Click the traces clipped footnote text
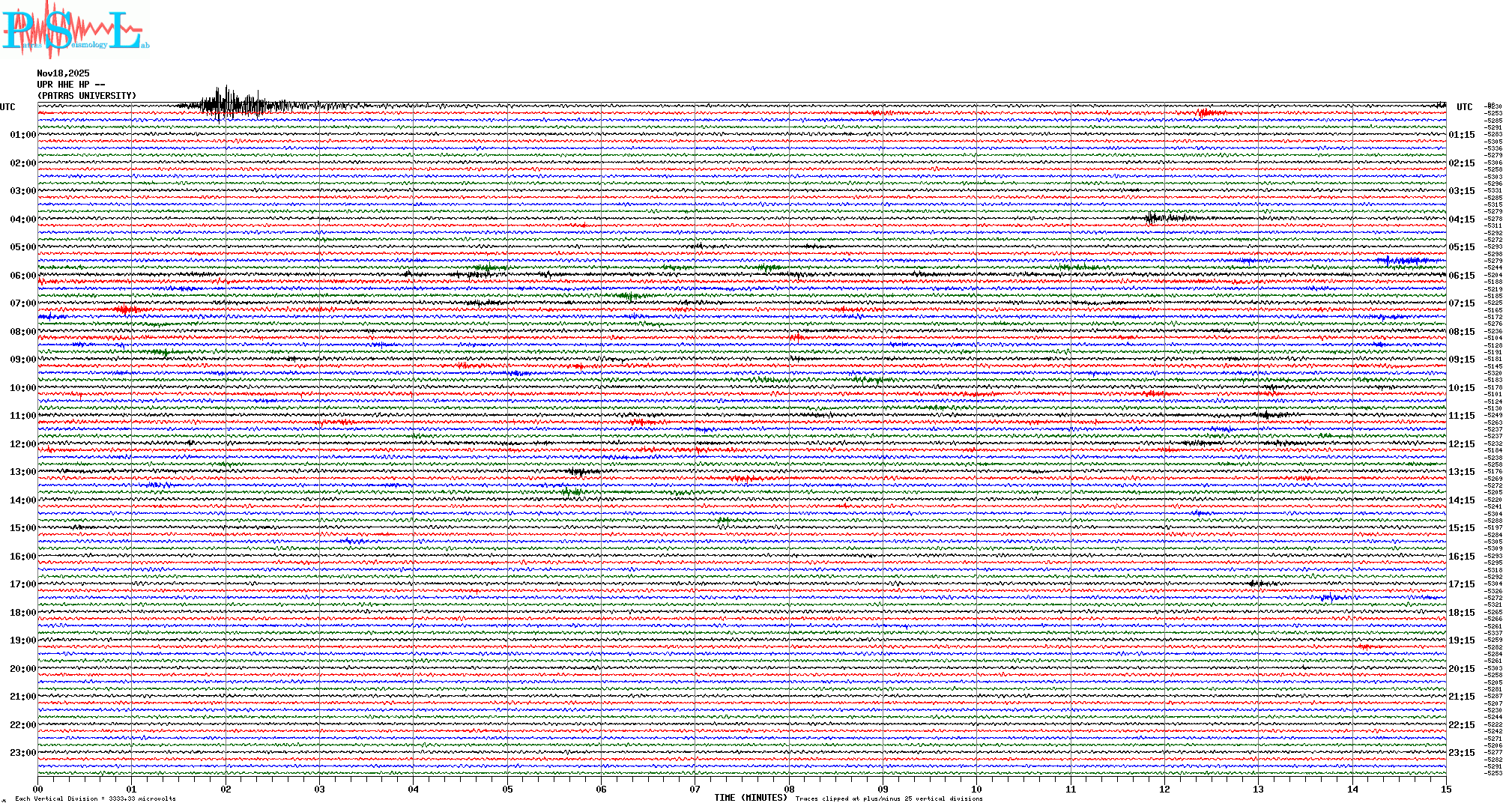This screenshot has height=809, width=1506. click(889, 799)
